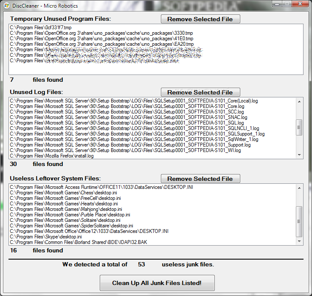The image size is (312, 296).
Task: Clean up all junk files listed
Action: click(x=157, y=283)
